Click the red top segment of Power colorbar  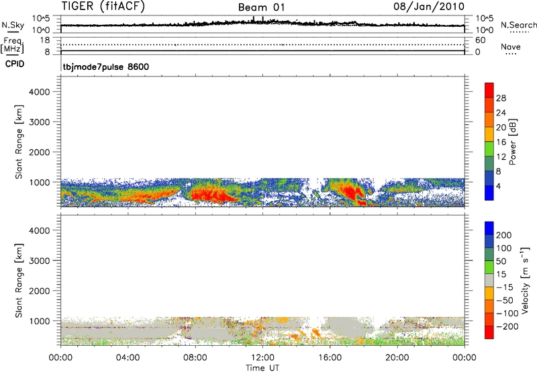489,90
